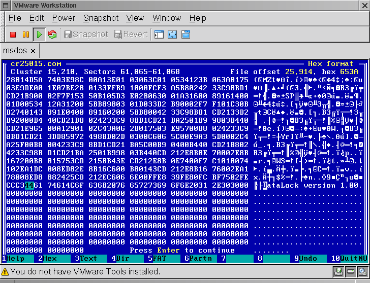Viewport: 370px width, 283px height.
Task: Enter full screen mode icon
Action: (x=172, y=34)
